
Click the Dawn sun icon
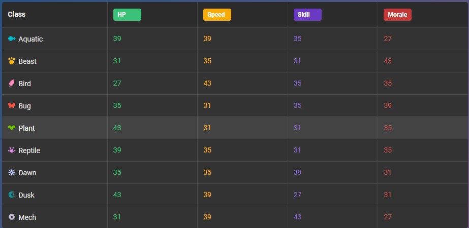tap(12, 172)
